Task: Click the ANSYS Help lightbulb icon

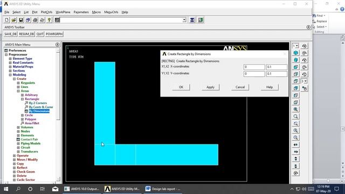Action: 49,20
